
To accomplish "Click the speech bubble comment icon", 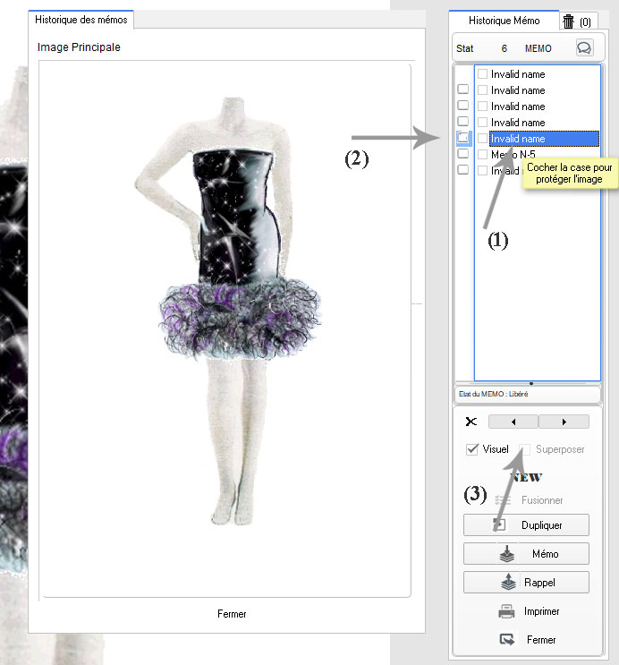I will [x=583, y=48].
